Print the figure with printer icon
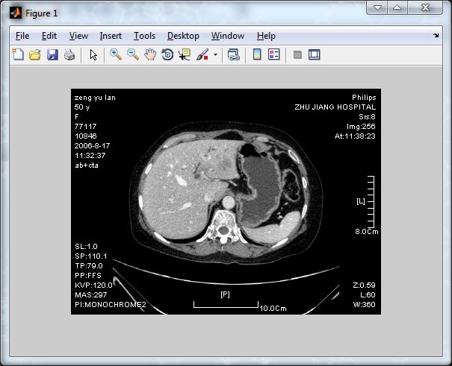This screenshot has width=452, height=366. point(69,54)
